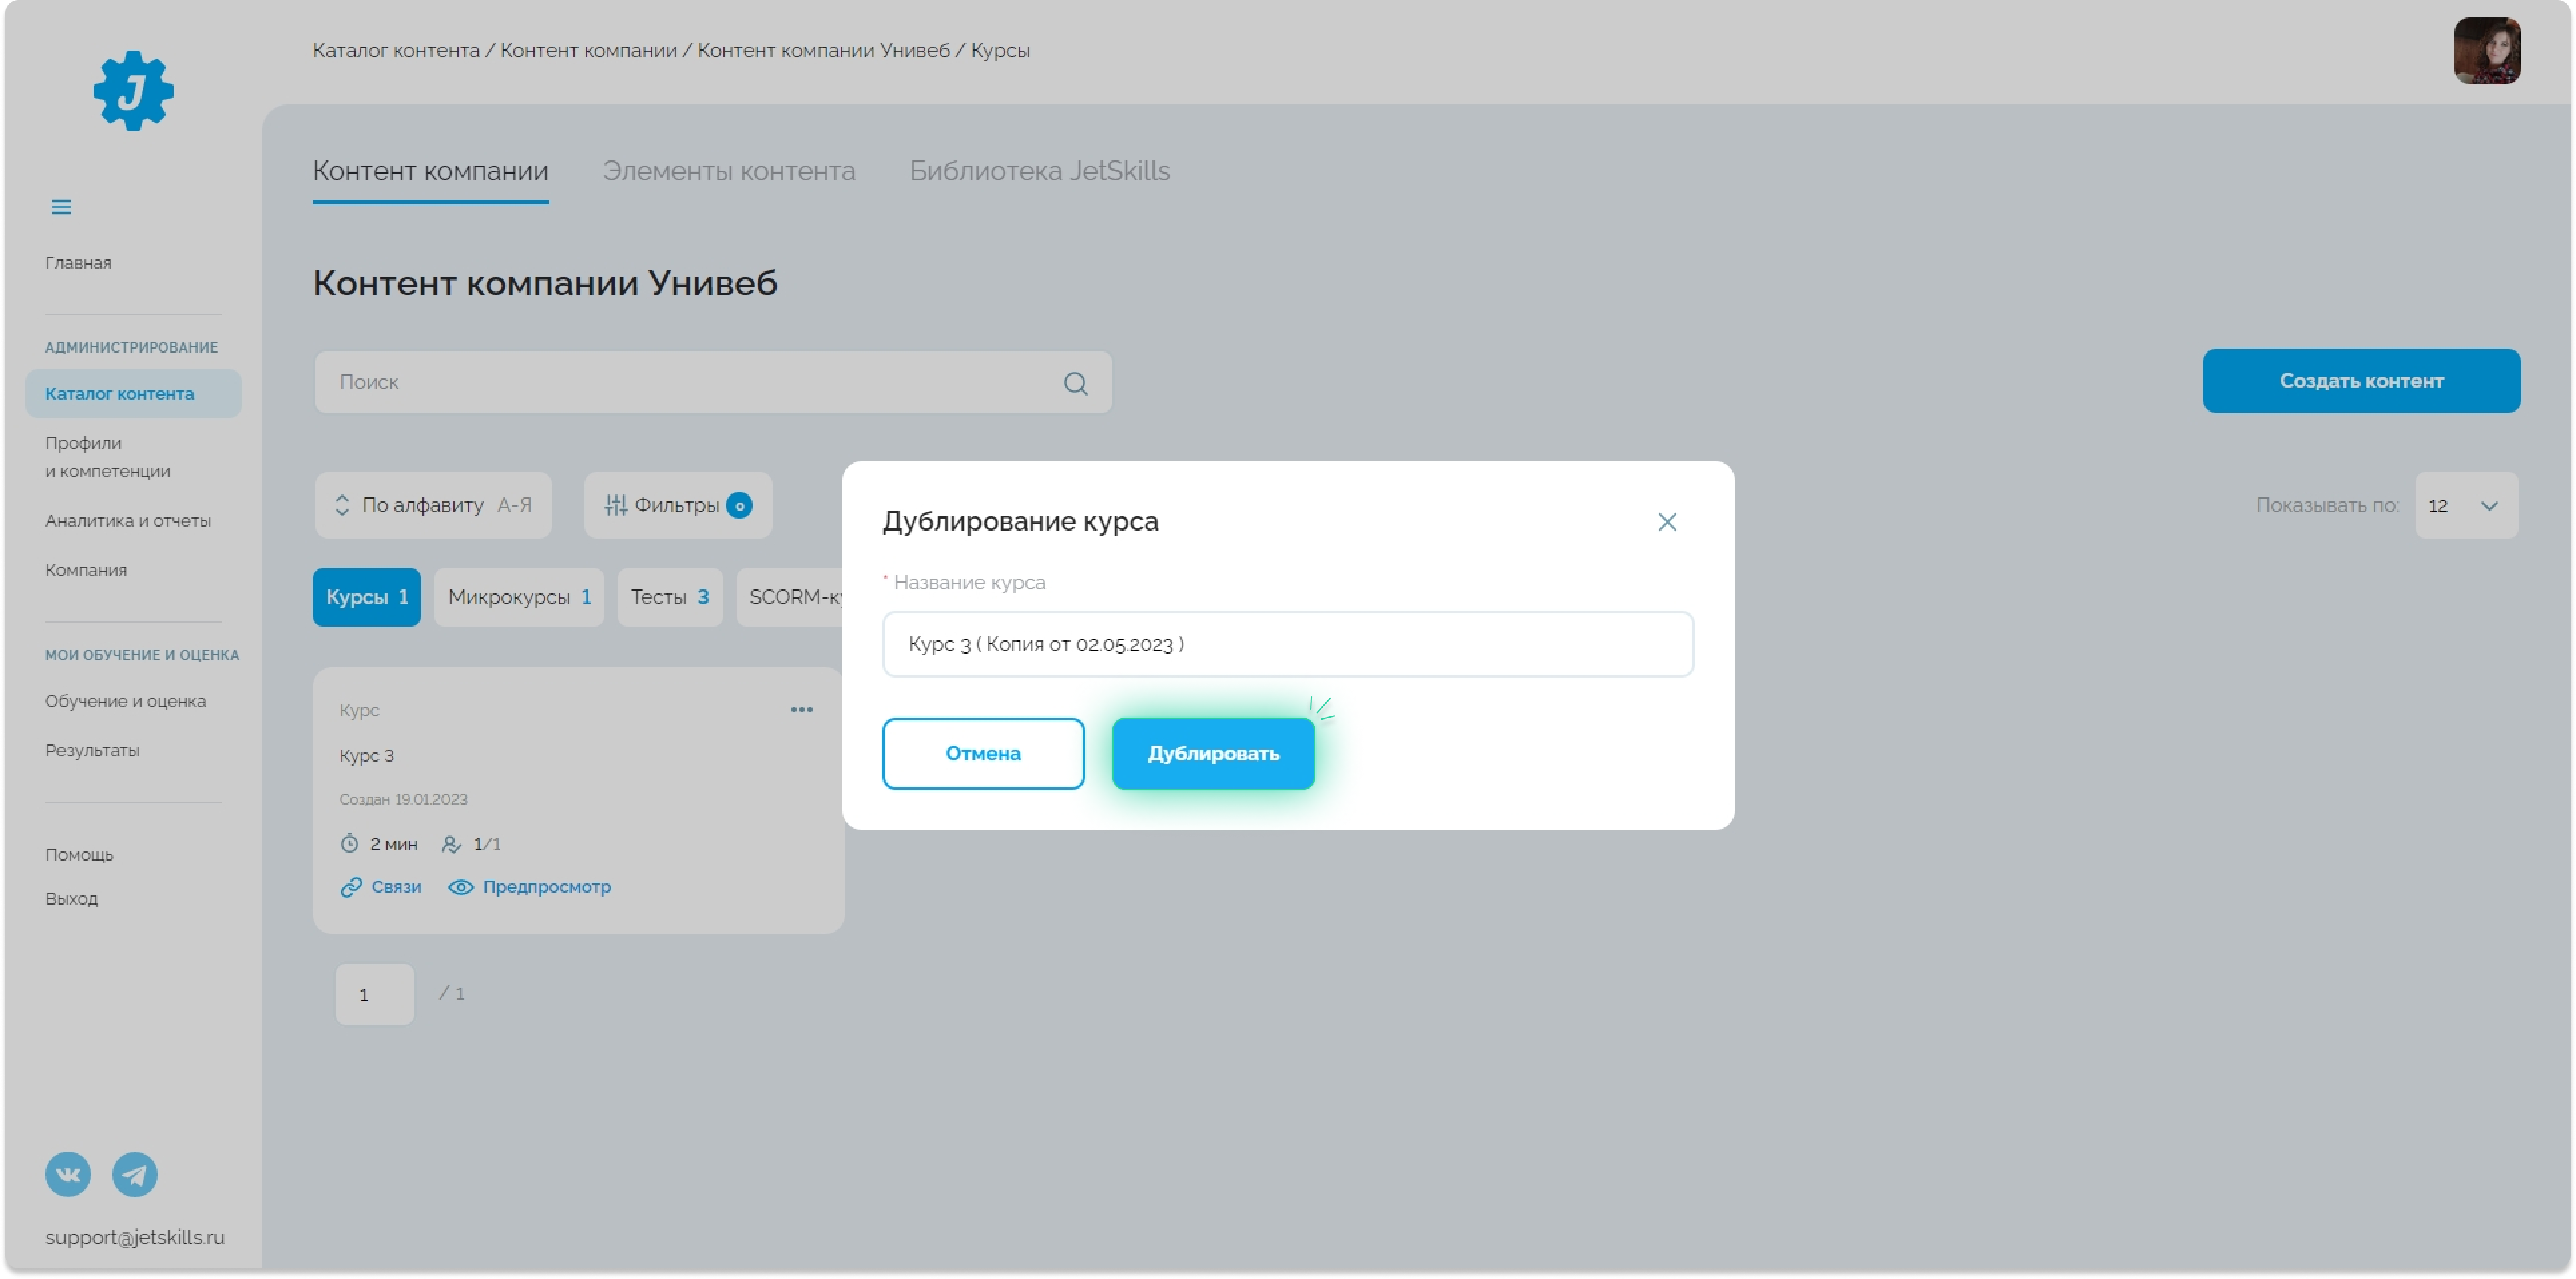Click Выход to log out
The image size is (2576, 1279).
pyautogui.click(x=71, y=899)
